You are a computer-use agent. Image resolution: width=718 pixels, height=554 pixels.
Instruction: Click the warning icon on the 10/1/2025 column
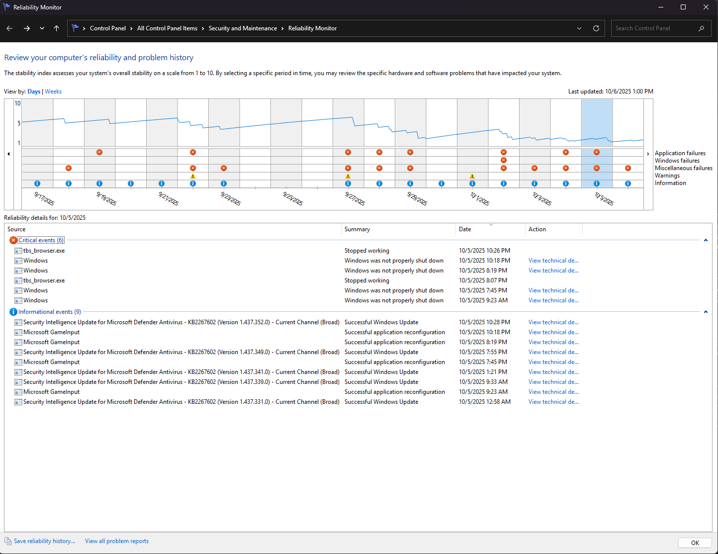click(472, 176)
